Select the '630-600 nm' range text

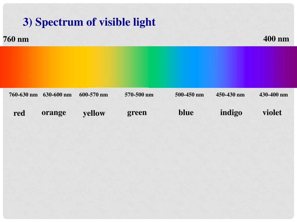pos(57,95)
